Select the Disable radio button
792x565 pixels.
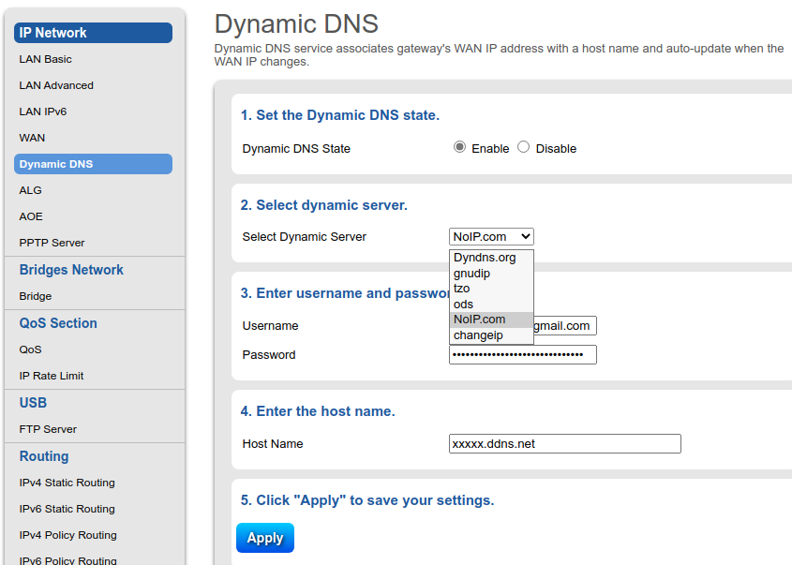click(523, 147)
